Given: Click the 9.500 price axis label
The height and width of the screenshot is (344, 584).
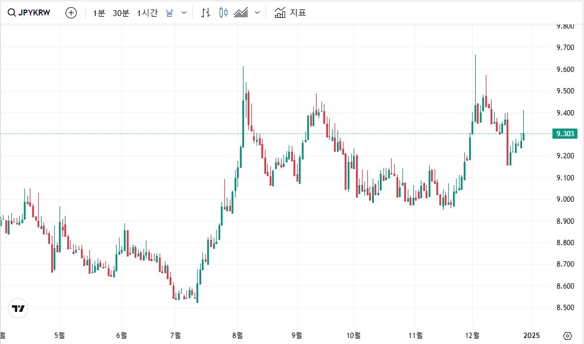Looking at the screenshot, I should (566, 91).
